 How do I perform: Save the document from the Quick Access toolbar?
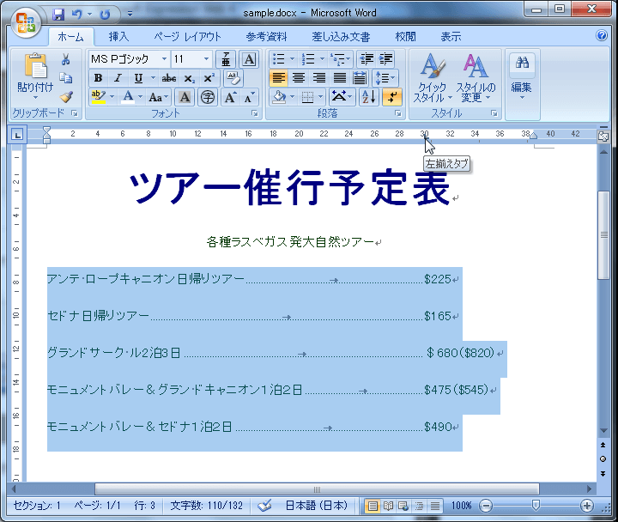[x=58, y=15]
